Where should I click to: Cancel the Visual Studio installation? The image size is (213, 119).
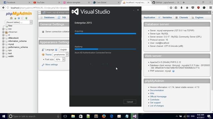(x=130, y=102)
